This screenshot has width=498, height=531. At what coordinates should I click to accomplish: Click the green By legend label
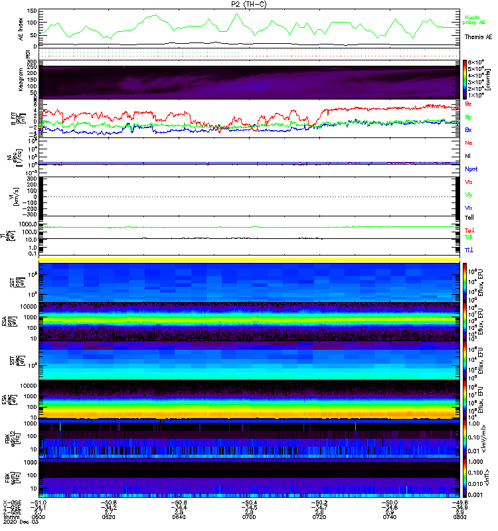tap(468, 117)
